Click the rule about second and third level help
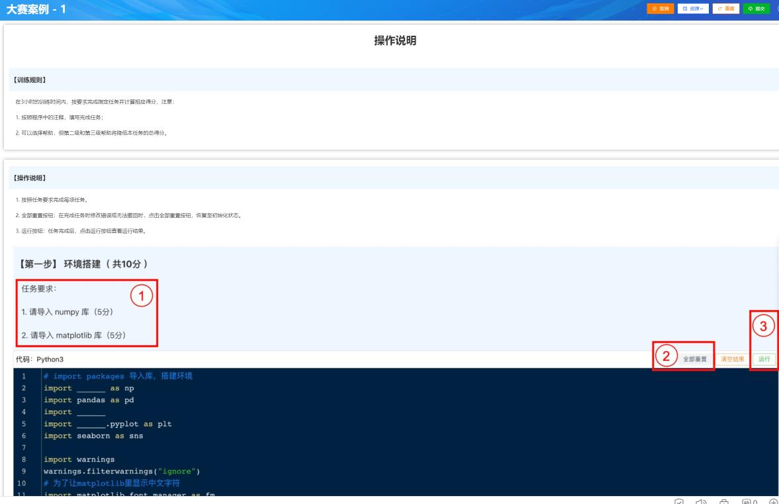 click(91, 132)
